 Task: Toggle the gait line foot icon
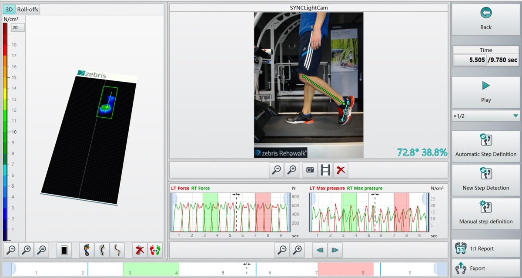click(102, 250)
